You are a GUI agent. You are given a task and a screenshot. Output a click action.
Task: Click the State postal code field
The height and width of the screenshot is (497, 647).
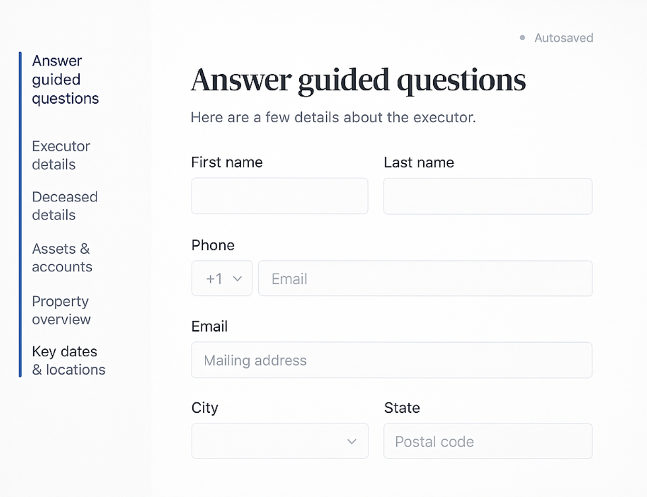[x=487, y=441]
